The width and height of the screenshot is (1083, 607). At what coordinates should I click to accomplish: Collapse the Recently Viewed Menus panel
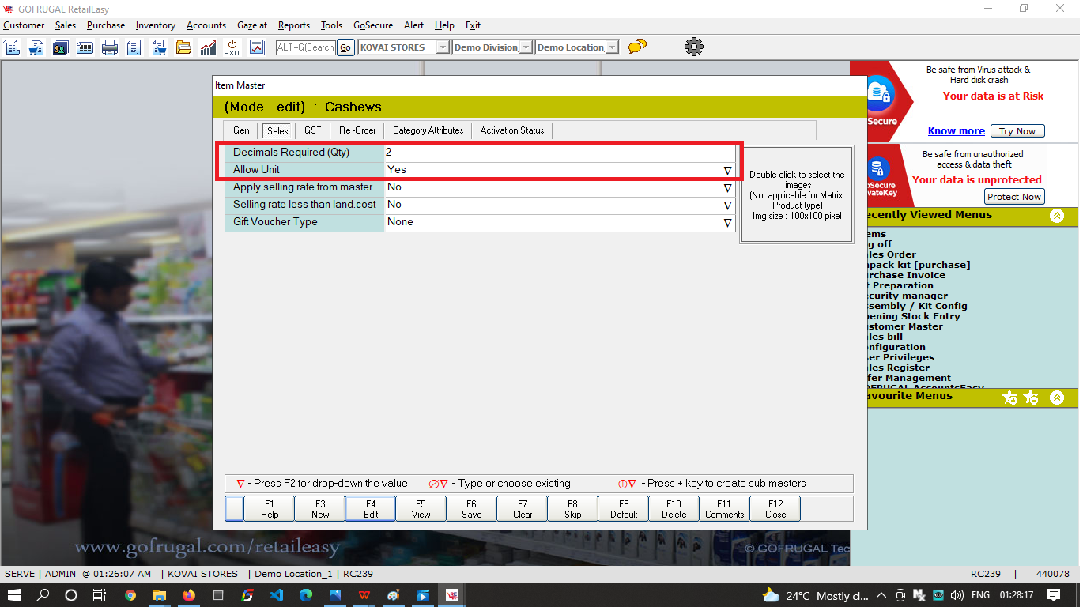[1057, 216]
